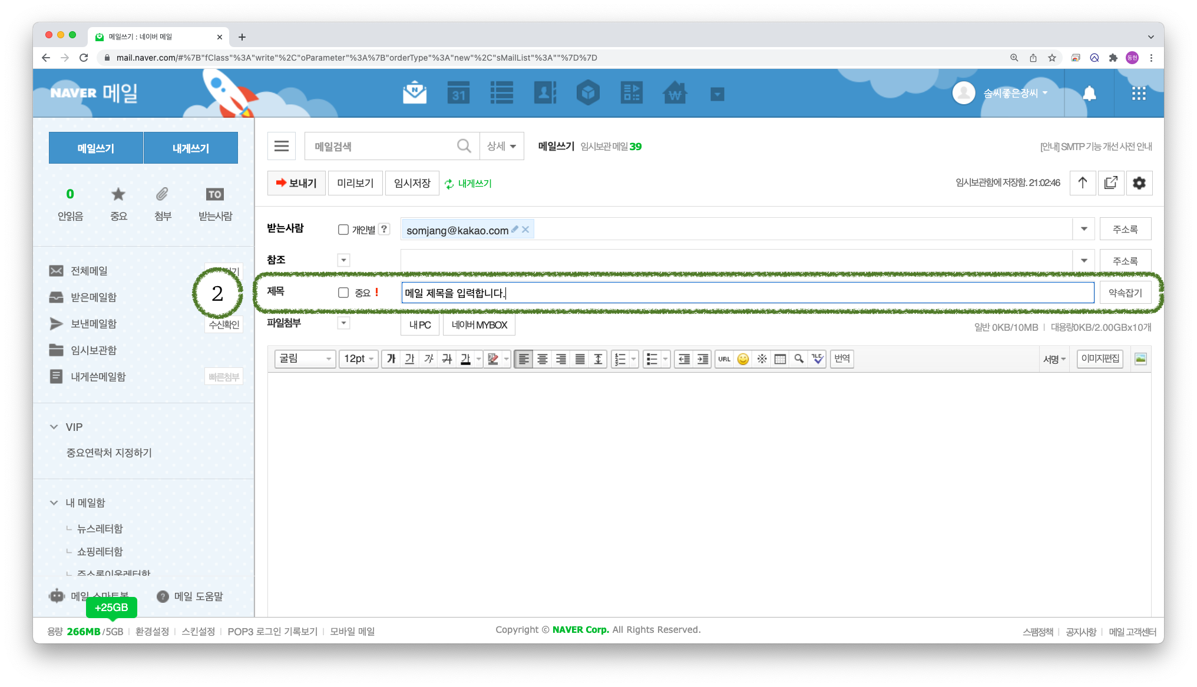Center-align text in the editor
The height and width of the screenshot is (687, 1197).
pyautogui.click(x=543, y=359)
